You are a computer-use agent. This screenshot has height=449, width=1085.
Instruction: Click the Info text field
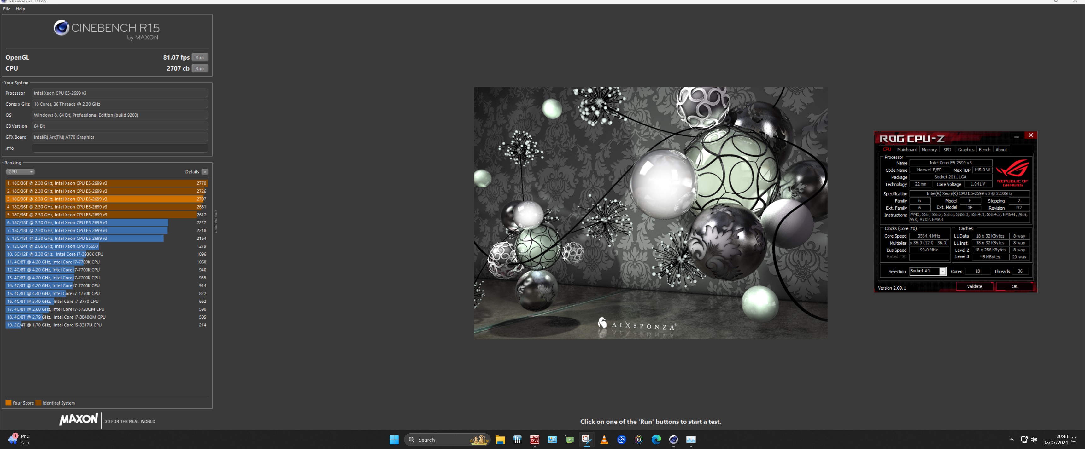tap(120, 148)
